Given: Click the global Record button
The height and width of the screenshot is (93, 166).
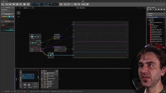Looking at the screenshot, I should pos(17,4).
